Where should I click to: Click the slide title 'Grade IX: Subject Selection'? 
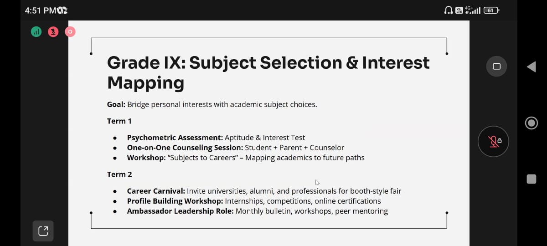(x=268, y=63)
